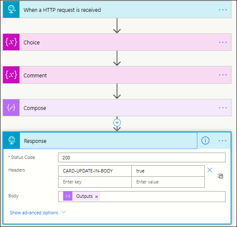
Task: Edit the CARD-UPDATE-IN-BODY header key
Action: [95, 171]
